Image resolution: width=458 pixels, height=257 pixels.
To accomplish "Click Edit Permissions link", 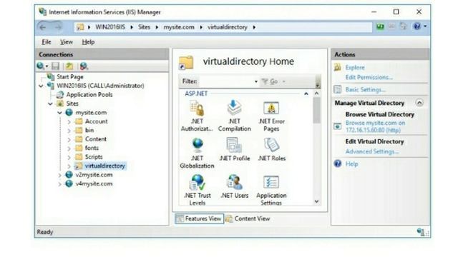I will (369, 78).
